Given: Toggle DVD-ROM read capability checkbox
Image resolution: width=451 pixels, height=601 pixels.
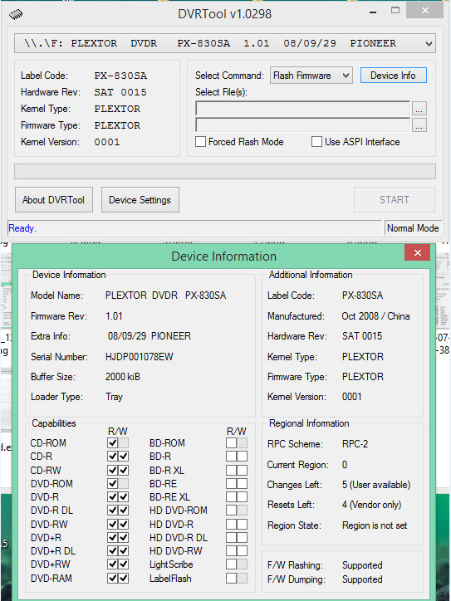Looking at the screenshot, I should 113,484.
